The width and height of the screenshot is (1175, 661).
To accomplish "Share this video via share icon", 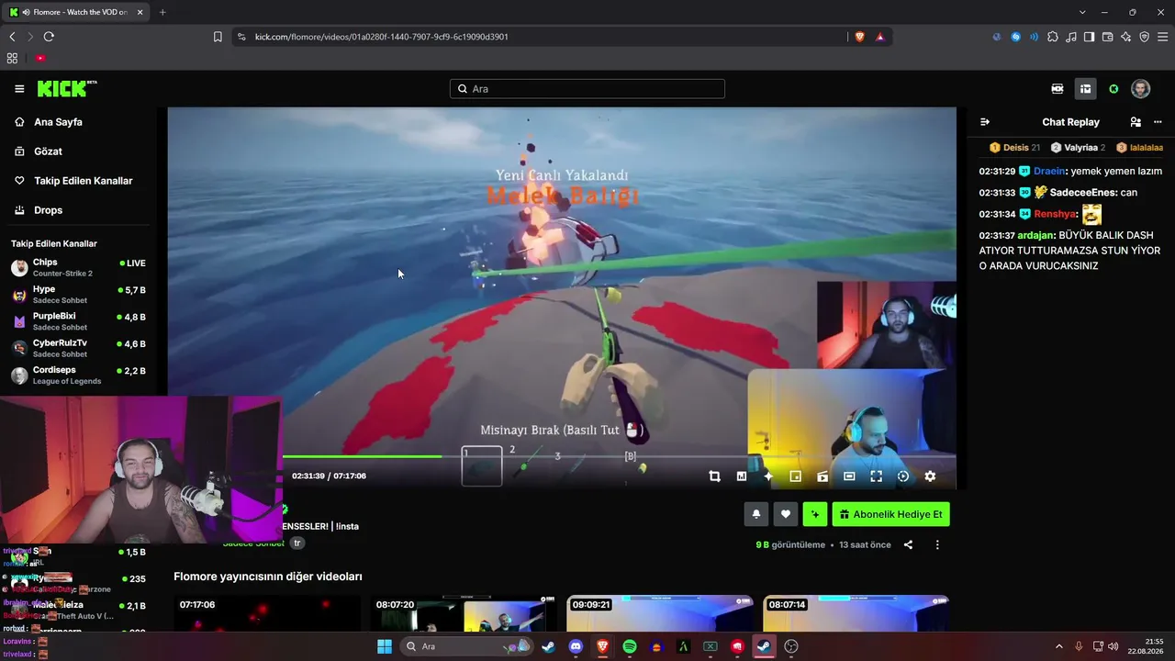I will click(908, 544).
